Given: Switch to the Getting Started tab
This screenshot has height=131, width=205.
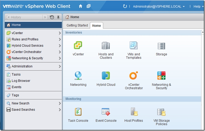Looking at the screenshot, I should (x=77, y=25).
